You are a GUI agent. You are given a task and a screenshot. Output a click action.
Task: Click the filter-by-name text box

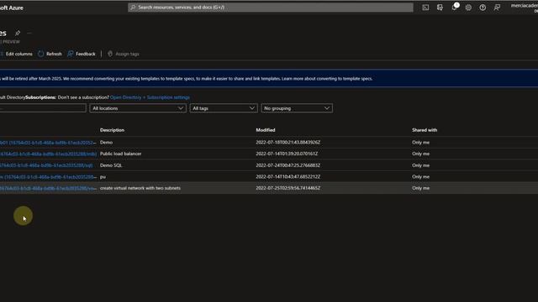click(x=43, y=108)
